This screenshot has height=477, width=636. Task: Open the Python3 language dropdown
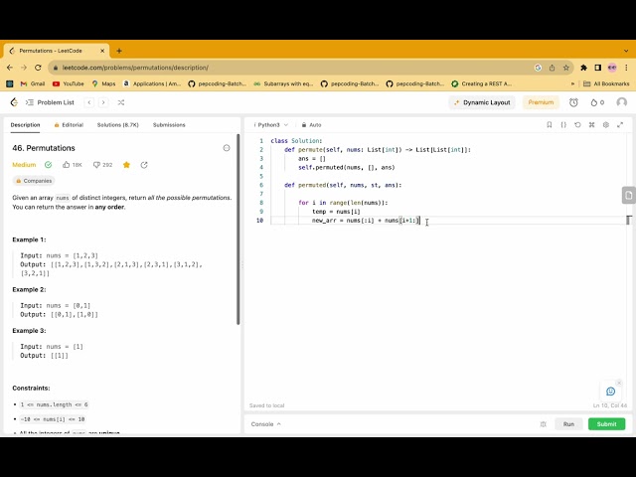tap(270, 125)
